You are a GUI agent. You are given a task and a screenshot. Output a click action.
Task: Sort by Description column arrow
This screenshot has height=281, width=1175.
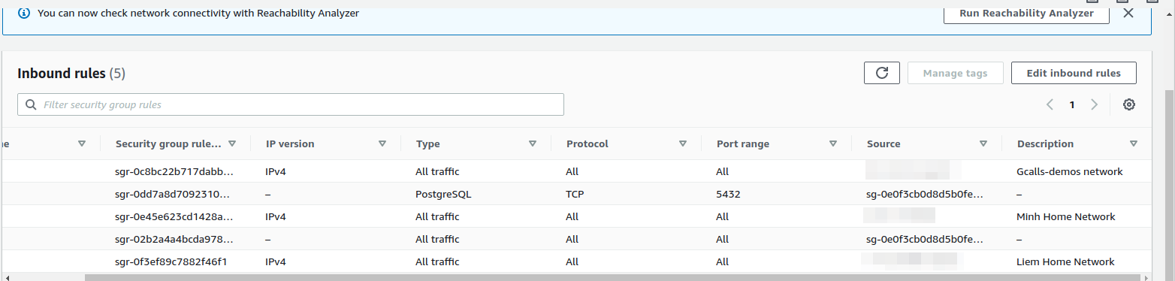[x=1134, y=144]
